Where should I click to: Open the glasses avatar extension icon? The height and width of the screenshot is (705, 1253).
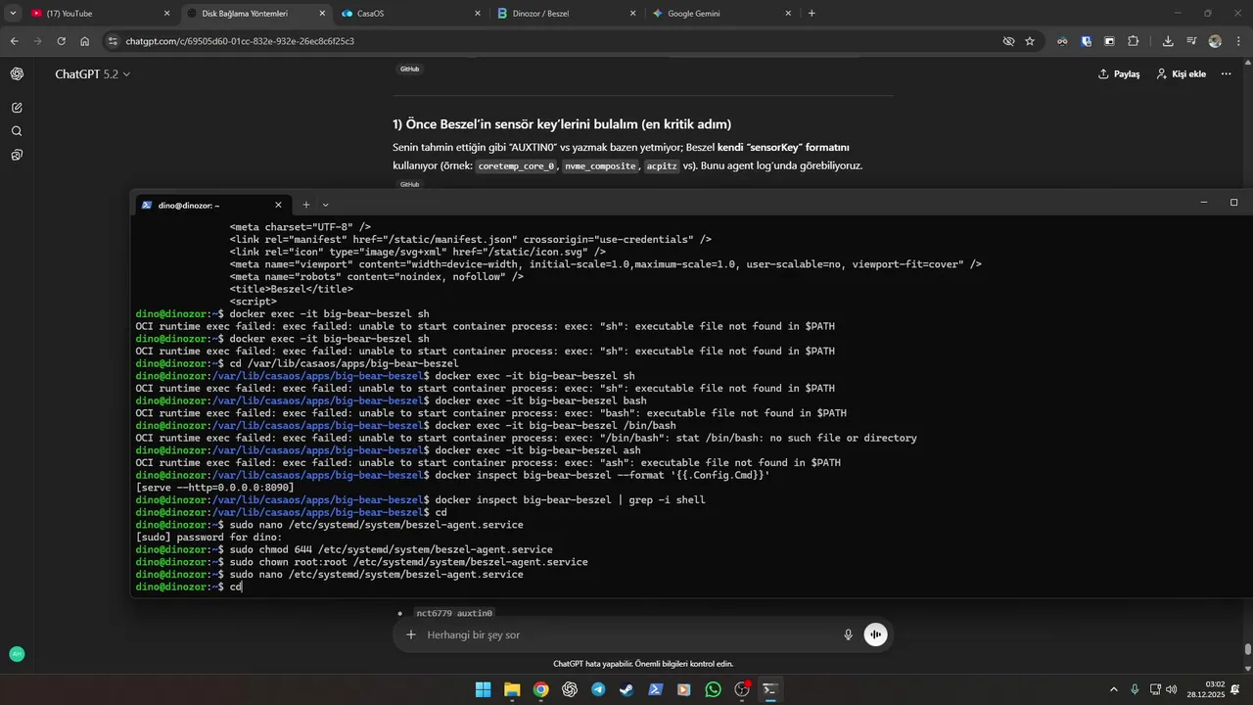coord(1062,41)
